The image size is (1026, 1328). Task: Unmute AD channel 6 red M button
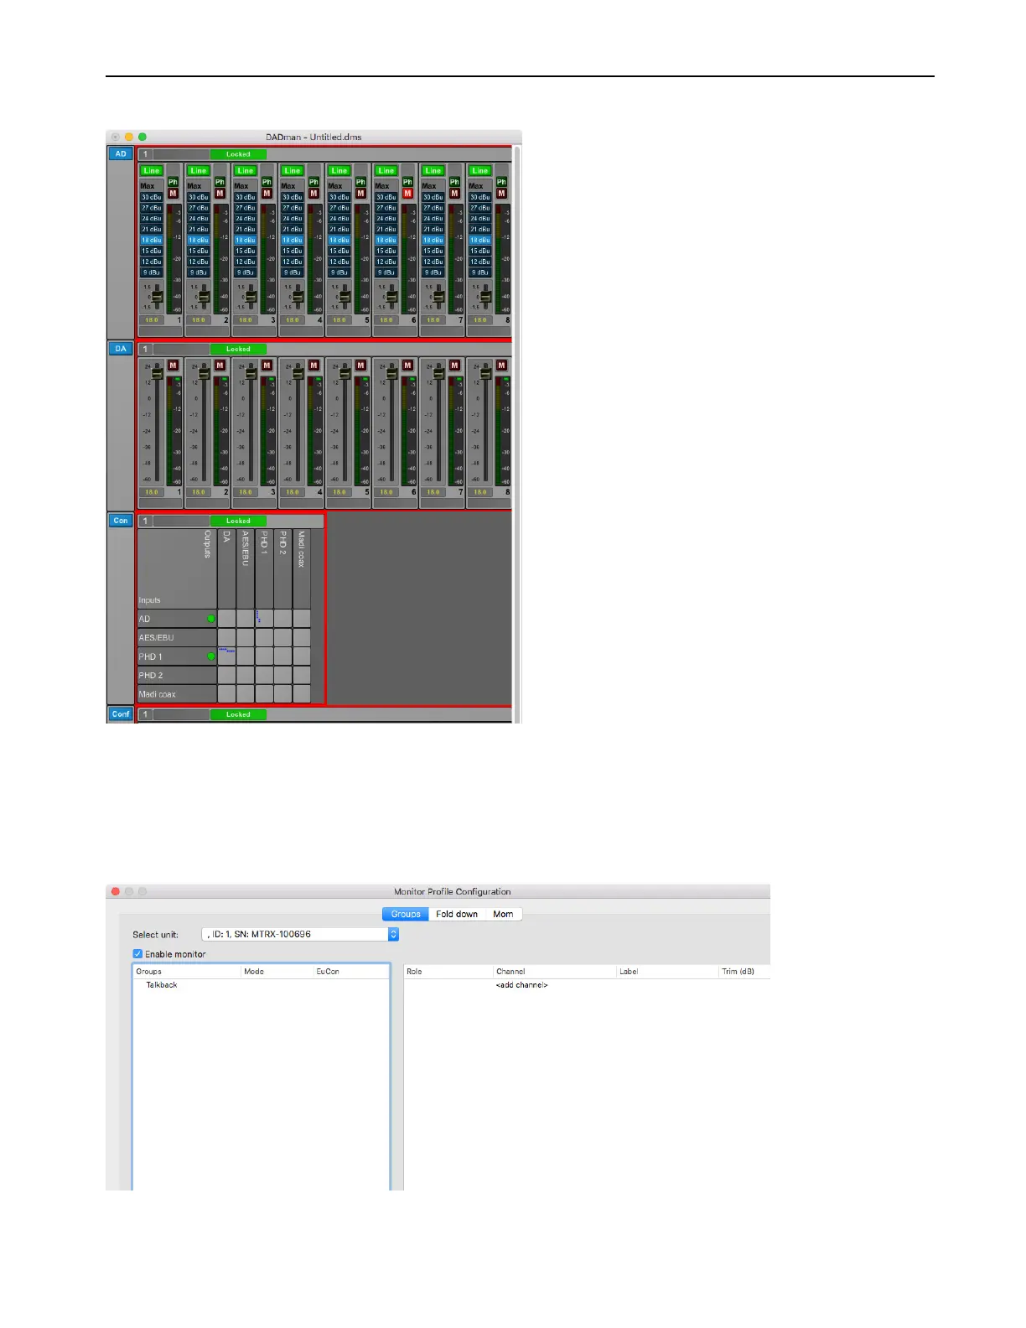[x=408, y=194]
